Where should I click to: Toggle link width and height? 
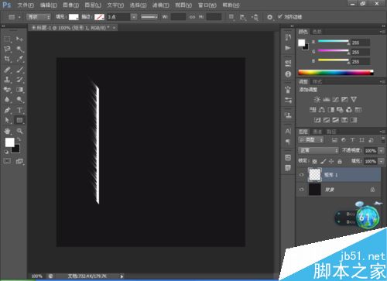tap(192, 17)
